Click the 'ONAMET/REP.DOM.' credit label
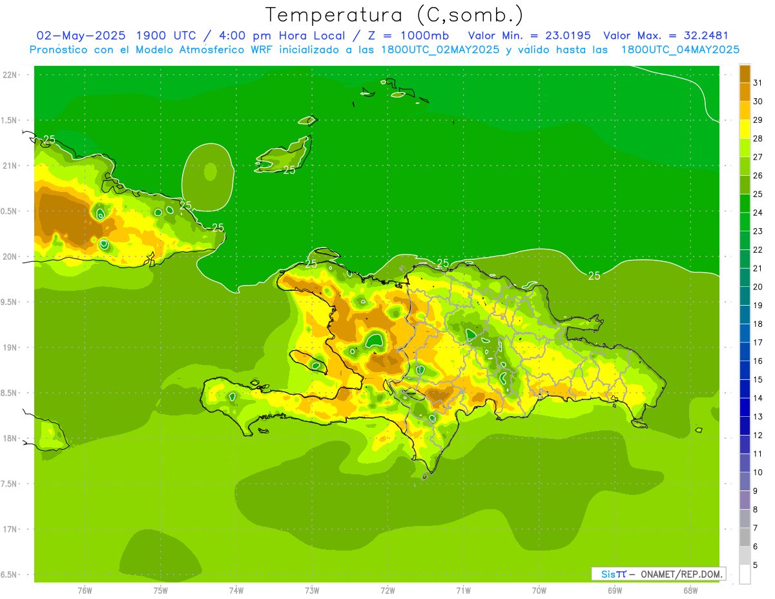775x599 pixels. coord(681,573)
